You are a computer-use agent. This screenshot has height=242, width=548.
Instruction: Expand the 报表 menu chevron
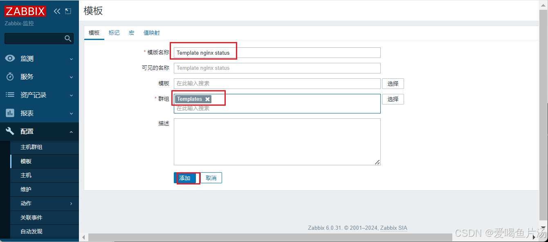(x=71, y=113)
